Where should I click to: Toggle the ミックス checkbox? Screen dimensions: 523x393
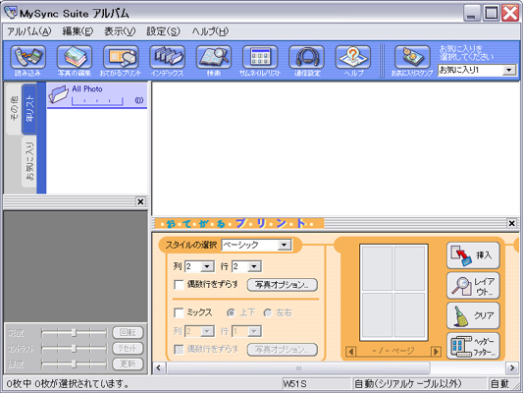(179, 312)
